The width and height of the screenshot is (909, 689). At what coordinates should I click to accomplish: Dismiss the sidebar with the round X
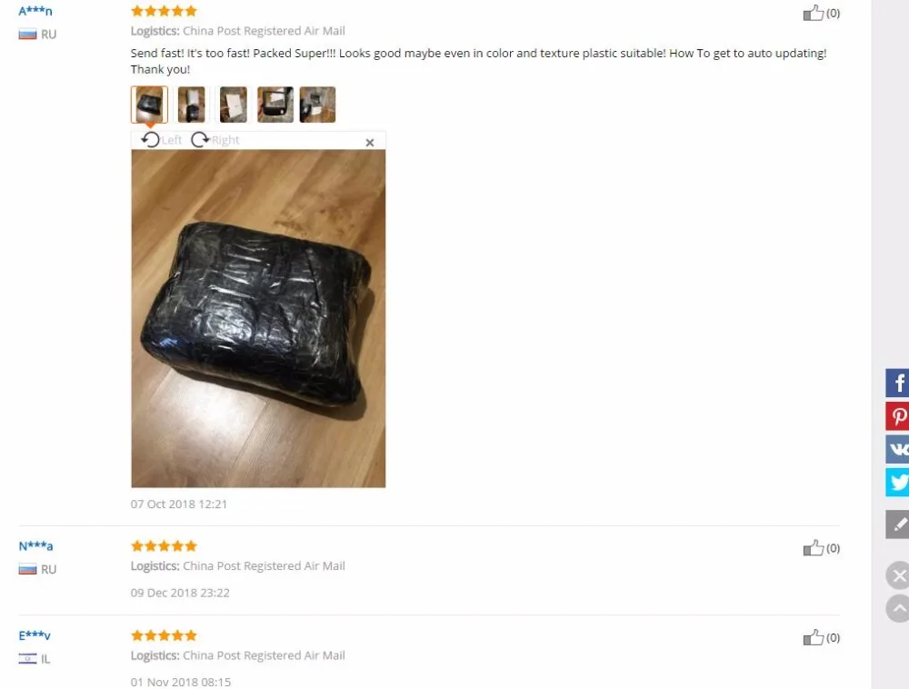[898, 575]
